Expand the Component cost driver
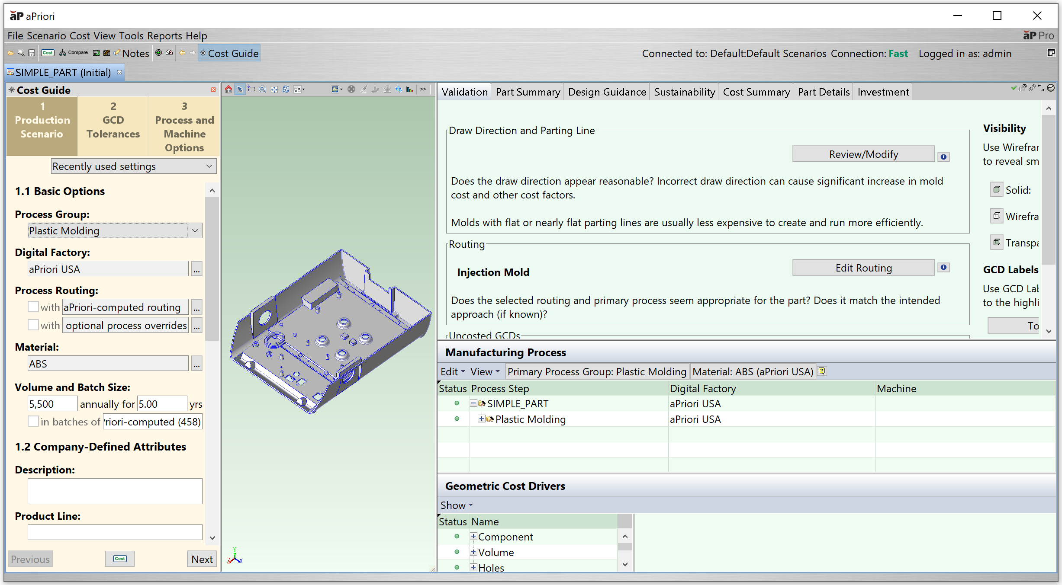 [474, 536]
